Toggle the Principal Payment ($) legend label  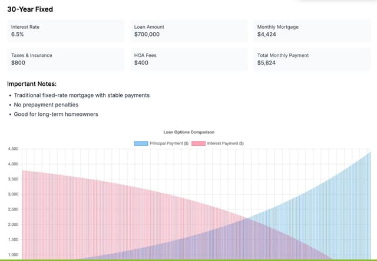tap(168, 143)
